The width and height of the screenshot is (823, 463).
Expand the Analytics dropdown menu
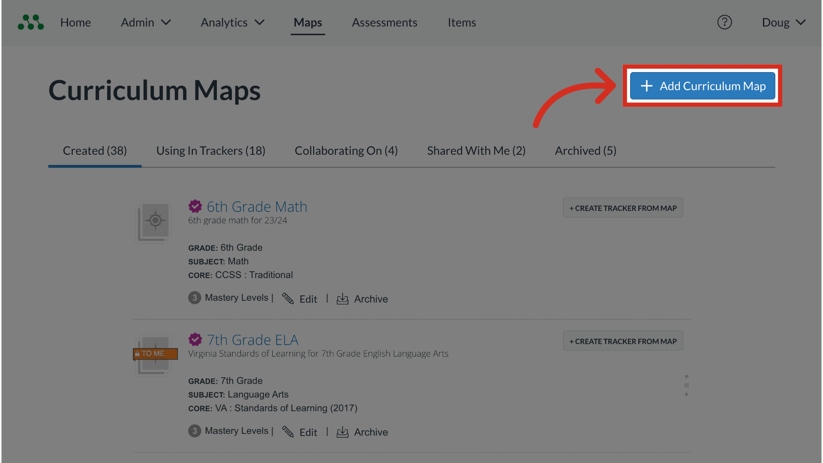point(232,22)
